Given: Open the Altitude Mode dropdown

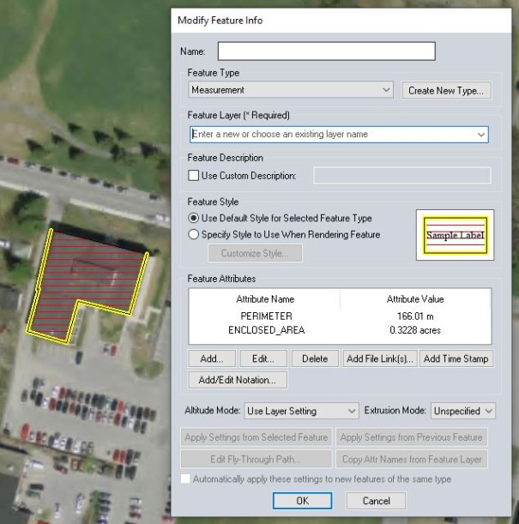Looking at the screenshot, I should point(301,412).
